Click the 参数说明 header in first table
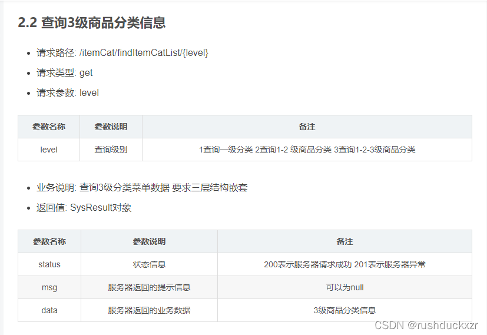Screen dimensions: 487x335 tap(111, 127)
